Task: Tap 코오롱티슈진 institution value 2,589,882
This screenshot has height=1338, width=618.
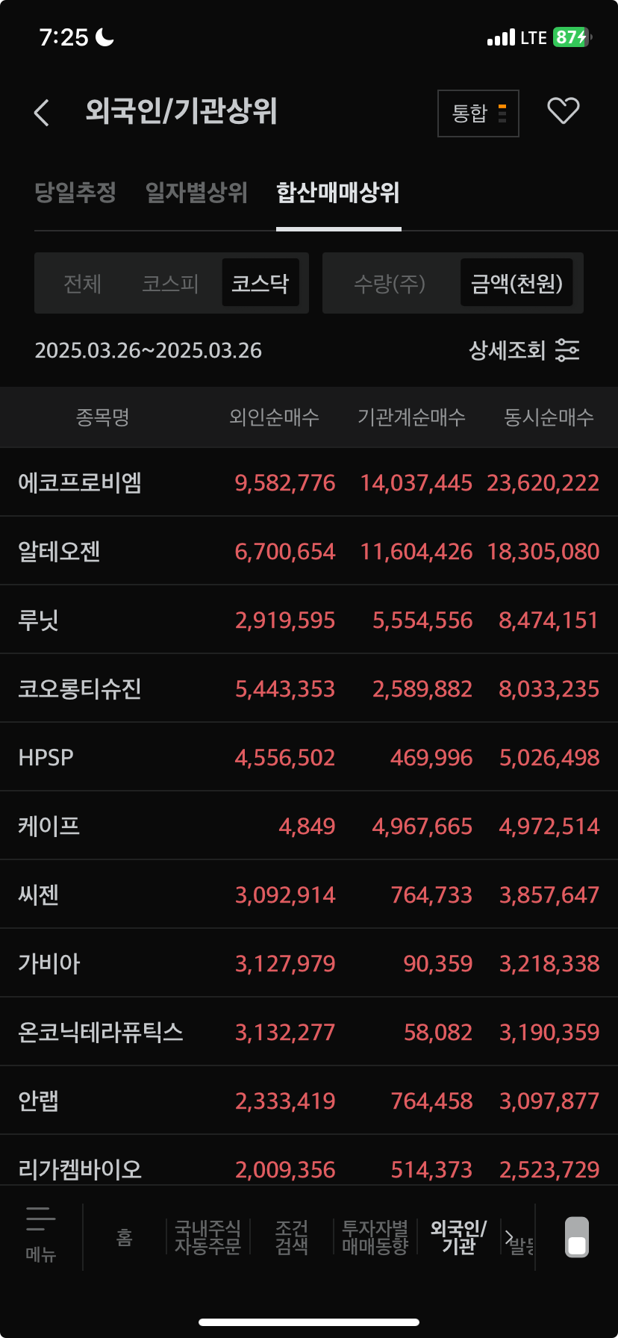Action: (x=422, y=689)
